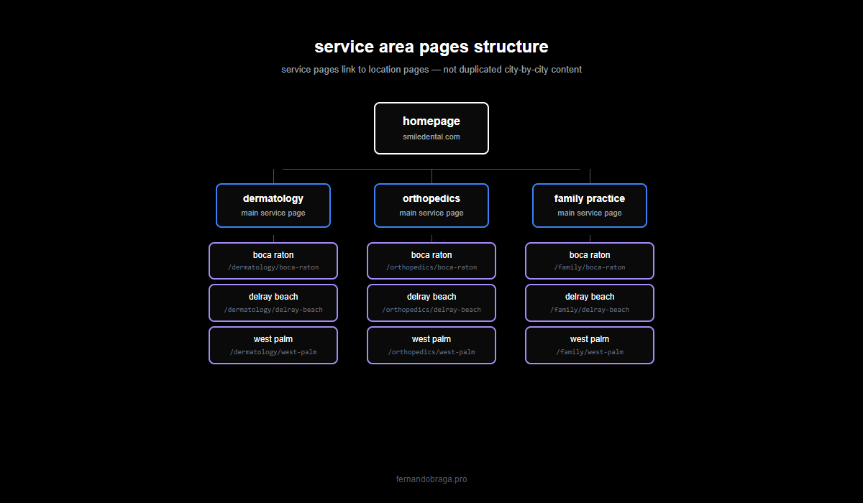The width and height of the screenshot is (863, 503).
Task: Select the dermatology main service page box
Action: click(x=273, y=206)
